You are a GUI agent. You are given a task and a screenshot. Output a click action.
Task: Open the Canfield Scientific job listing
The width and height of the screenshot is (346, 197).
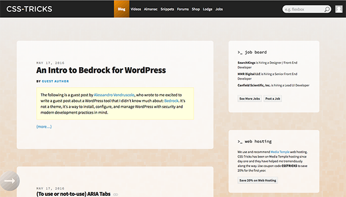coord(274,86)
